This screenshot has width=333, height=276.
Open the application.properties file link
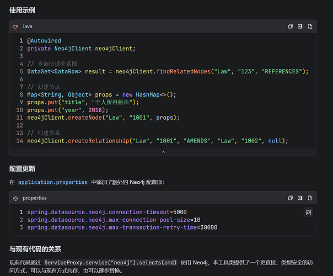pos(53,182)
